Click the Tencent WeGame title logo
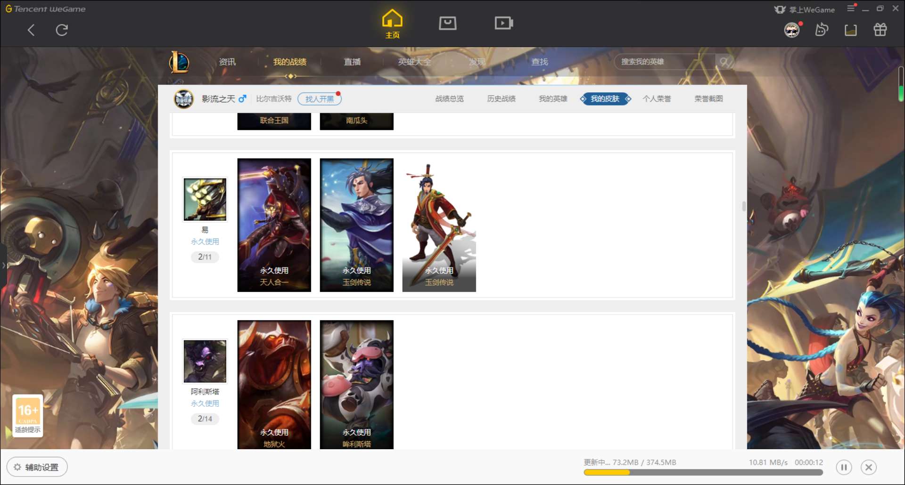Viewport: 905px width, 485px height. (x=46, y=9)
